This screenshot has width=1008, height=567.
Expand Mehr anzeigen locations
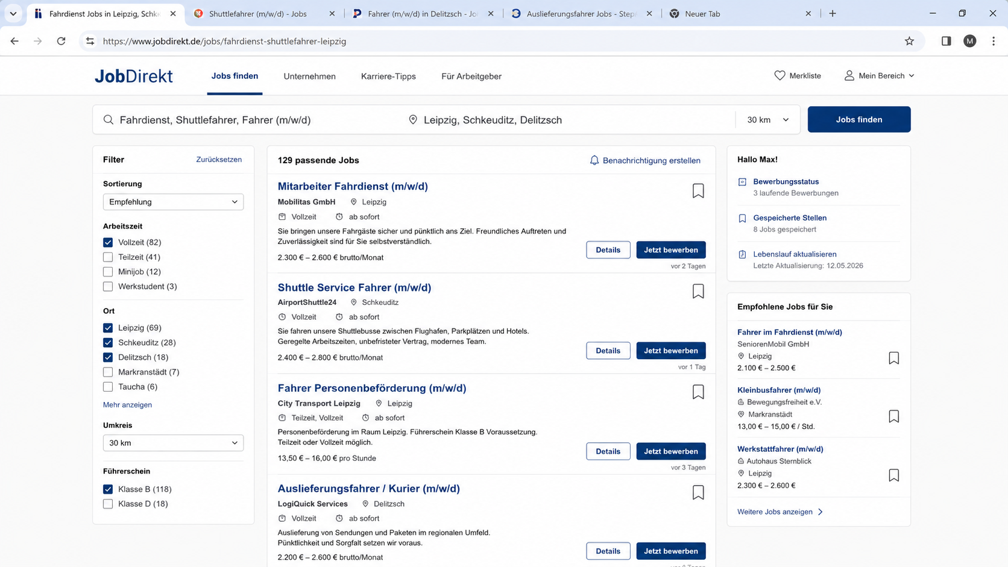[127, 405]
